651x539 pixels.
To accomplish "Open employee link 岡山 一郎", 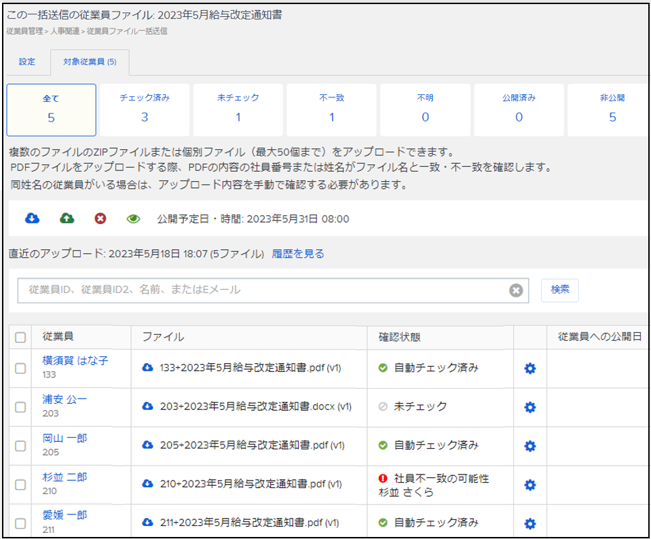I will pyautogui.click(x=64, y=438).
